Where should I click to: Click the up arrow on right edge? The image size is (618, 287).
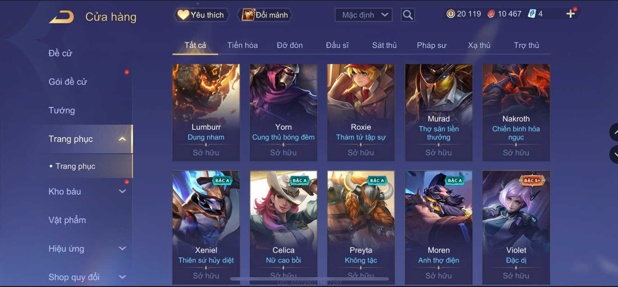tap(614, 132)
